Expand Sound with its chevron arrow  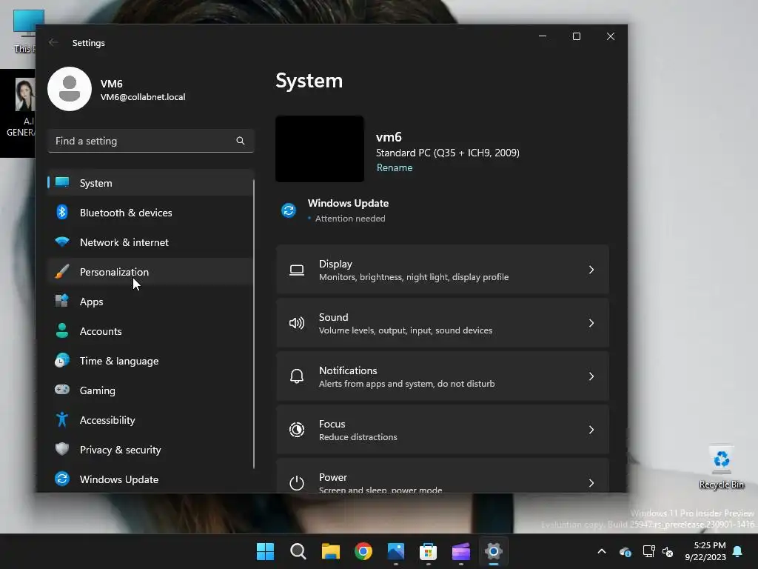[x=591, y=323]
